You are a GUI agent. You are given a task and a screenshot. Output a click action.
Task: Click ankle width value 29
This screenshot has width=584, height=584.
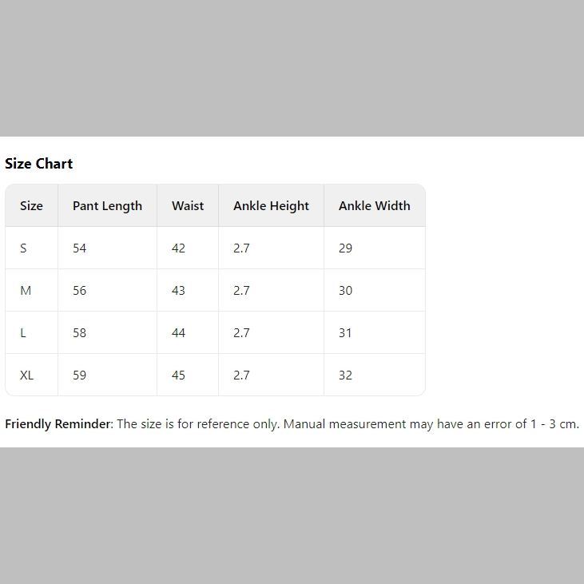(x=345, y=248)
